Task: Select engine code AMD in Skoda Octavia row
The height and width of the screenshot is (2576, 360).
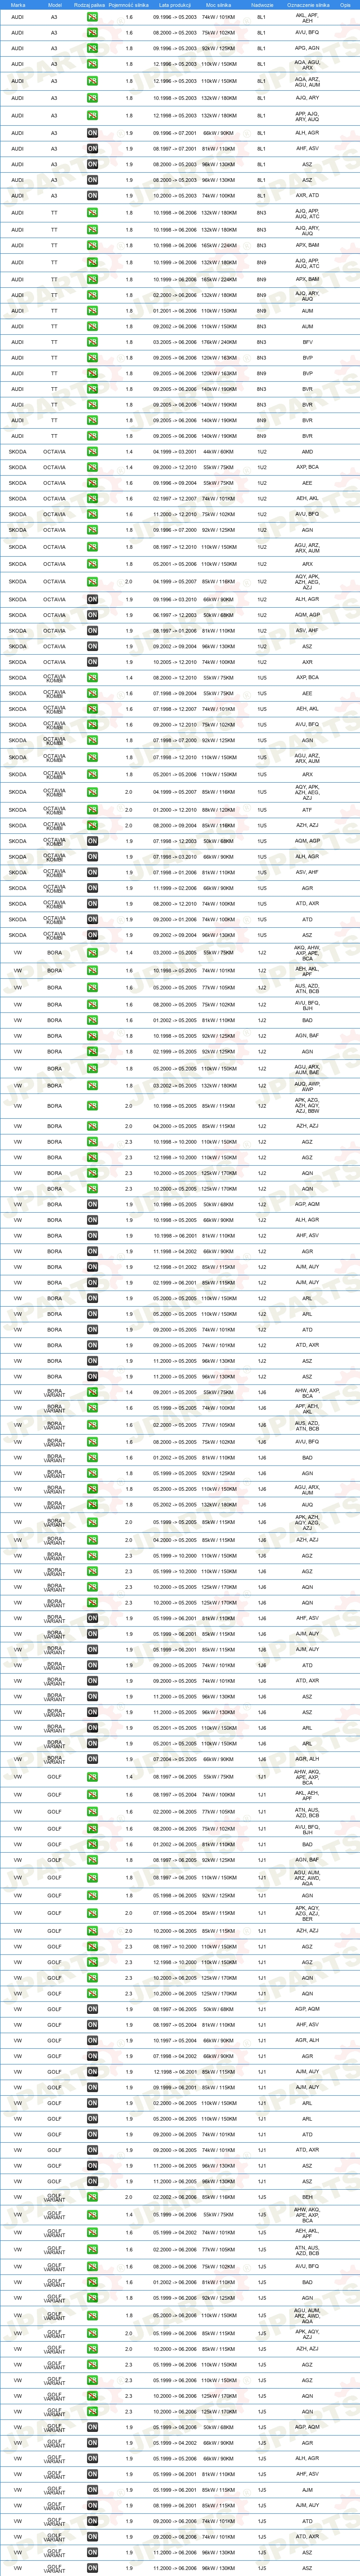Action: point(307,451)
